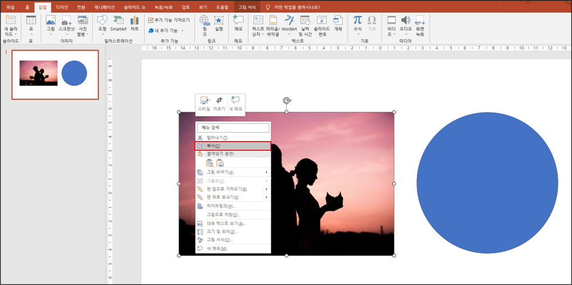Choose 하이퍼링크 (Hyperlink) in context menu
This screenshot has height=285, width=572.
[233, 206]
